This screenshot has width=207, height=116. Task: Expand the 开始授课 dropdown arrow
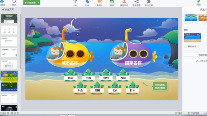38,3
